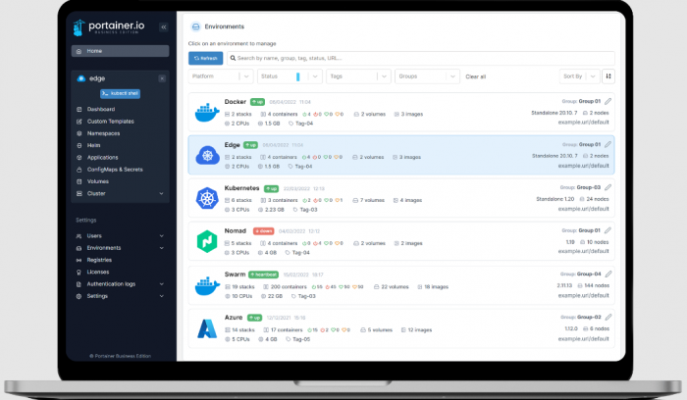
Task: Navigate to Applications
Action: (x=102, y=158)
